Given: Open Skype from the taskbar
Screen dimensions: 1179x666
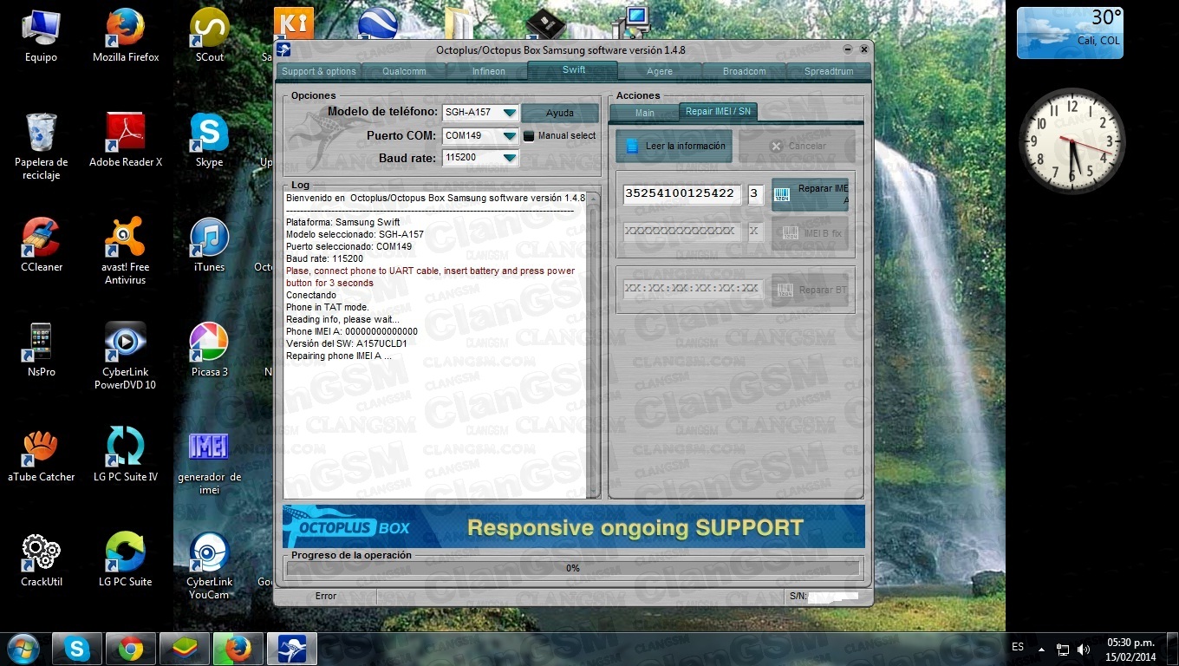Looking at the screenshot, I should pos(77,649).
